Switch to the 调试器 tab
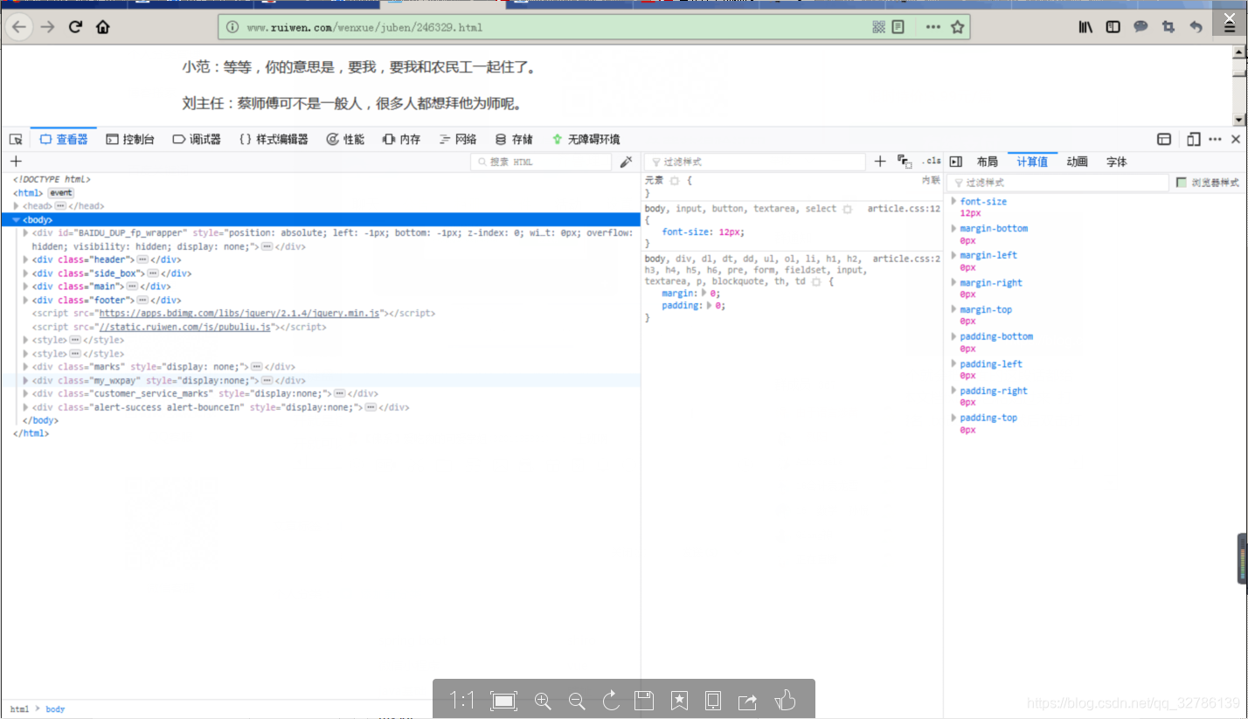Image resolution: width=1248 pixels, height=719 pixels. (197, 139)
